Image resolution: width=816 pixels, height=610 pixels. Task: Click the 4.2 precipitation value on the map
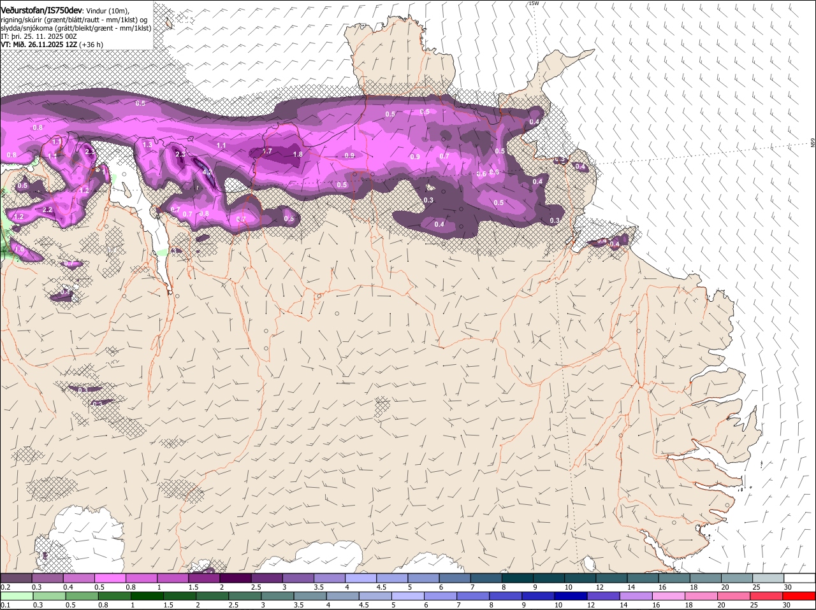207,172
